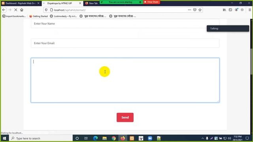
Task: Click the Stop Share button
Action: tap(151, 2)
